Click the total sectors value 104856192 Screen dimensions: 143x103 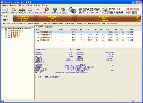click(x=69, y=60)
